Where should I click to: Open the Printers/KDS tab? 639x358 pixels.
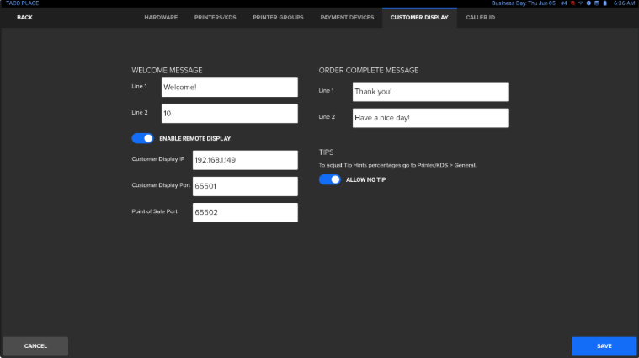point(216,17)
